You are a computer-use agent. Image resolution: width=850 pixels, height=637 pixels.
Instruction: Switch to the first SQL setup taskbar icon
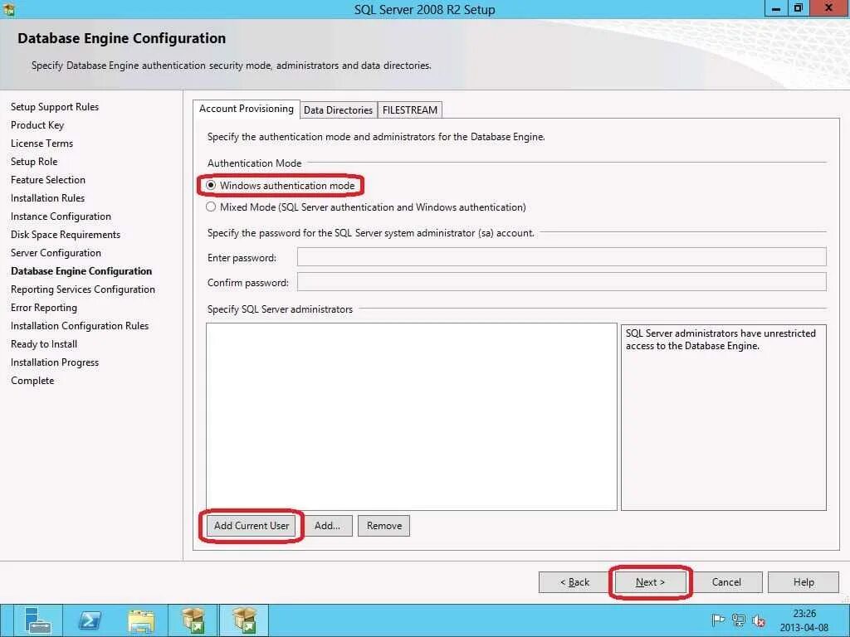[193, 620]
